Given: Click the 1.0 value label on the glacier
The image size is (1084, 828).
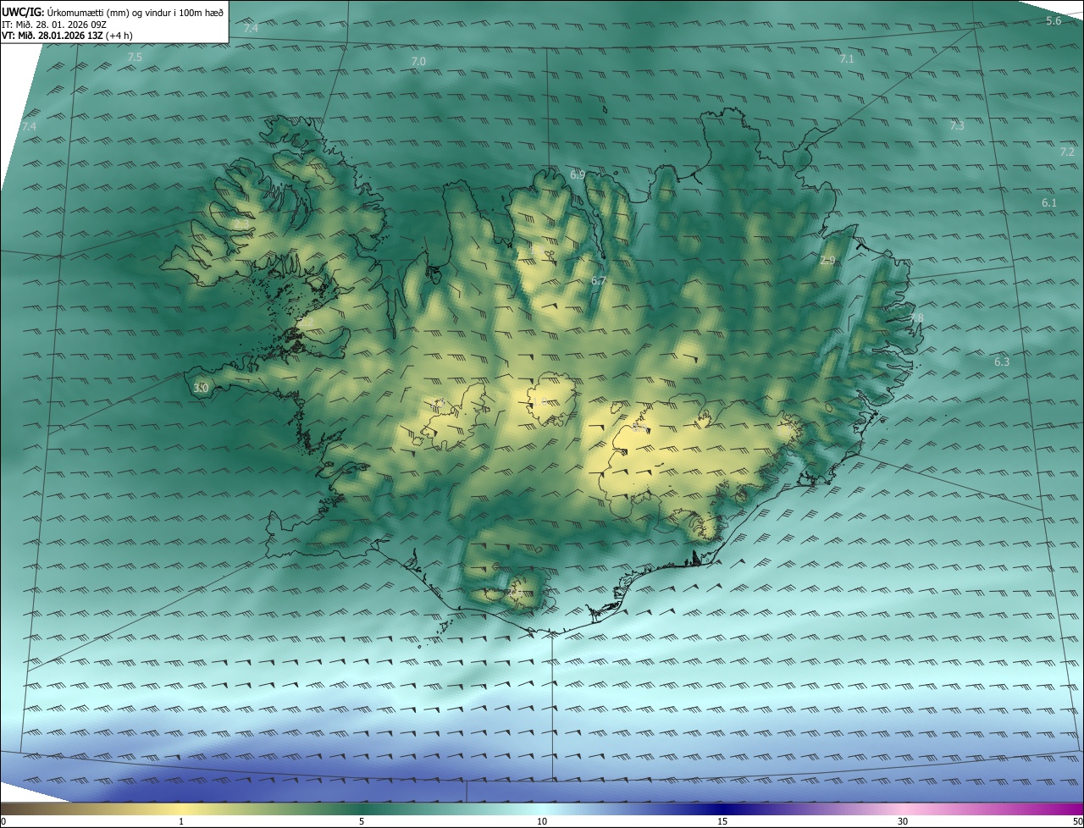Looking at the screenshot, I should coord(539,401).
